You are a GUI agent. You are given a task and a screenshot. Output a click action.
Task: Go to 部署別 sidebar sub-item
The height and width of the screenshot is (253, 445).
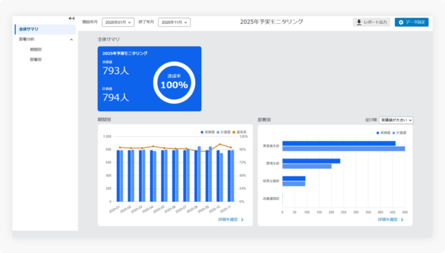click(36, 59)
